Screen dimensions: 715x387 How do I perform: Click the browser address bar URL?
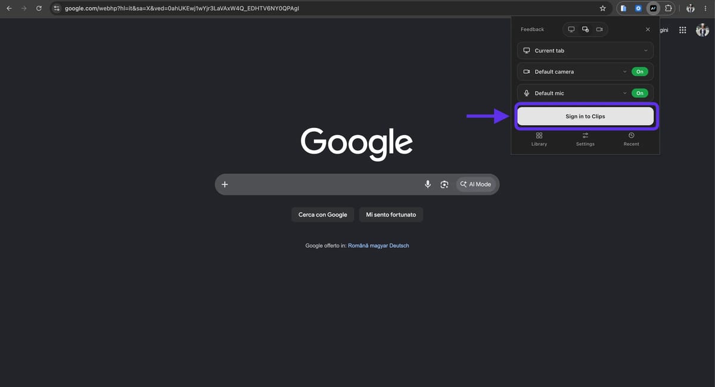click(182, 8)
